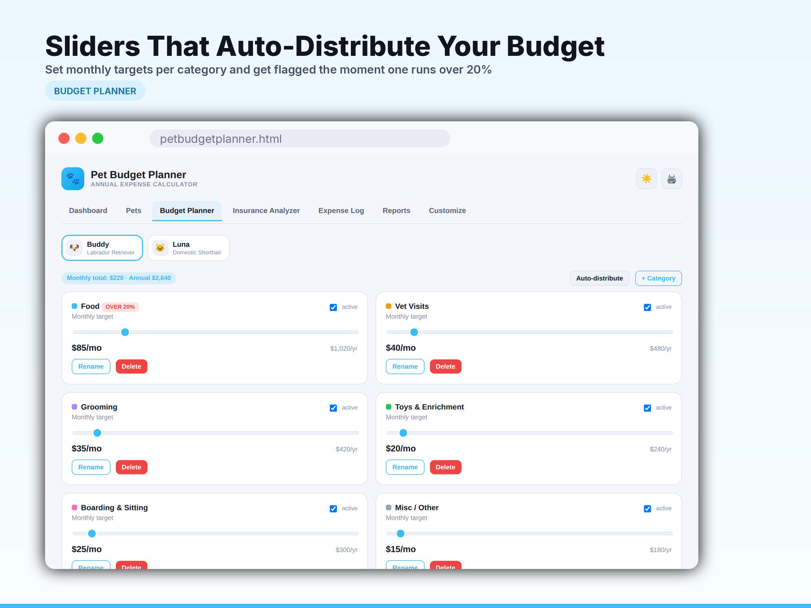
Task: Disable the Boarding & Sitting active checkbox
Action: point(333,509)
